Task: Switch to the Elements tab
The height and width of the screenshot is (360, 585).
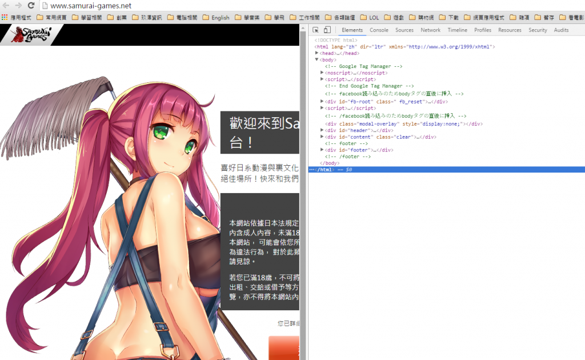Action: click(352, 30)
